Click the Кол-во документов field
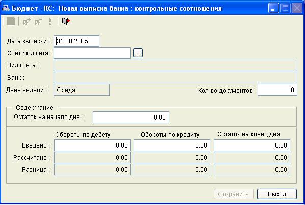305x205 pixels. click(x=278, y=90)
